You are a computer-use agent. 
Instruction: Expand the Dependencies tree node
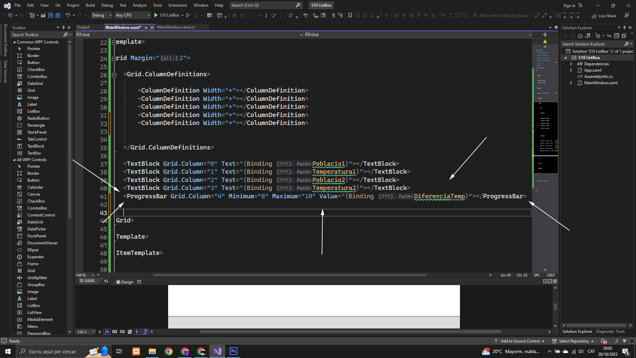click(x=571, y=64)
